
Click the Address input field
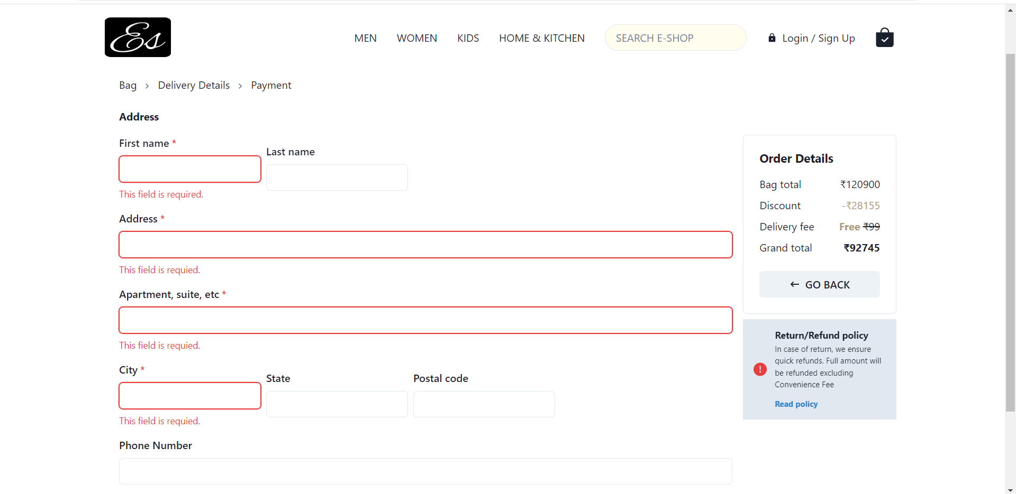425,245
